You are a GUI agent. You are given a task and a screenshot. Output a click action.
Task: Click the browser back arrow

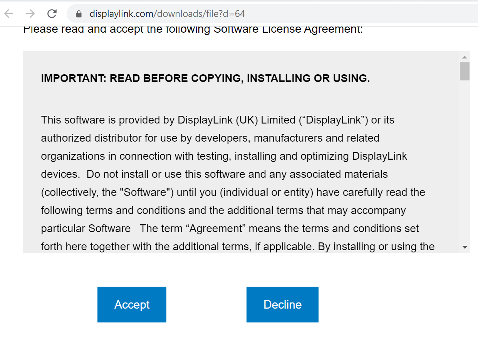coord(8,14)
